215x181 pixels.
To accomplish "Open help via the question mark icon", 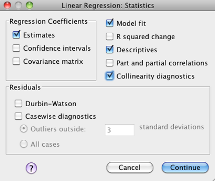I will pyautogui.click(x=31, y=168).
